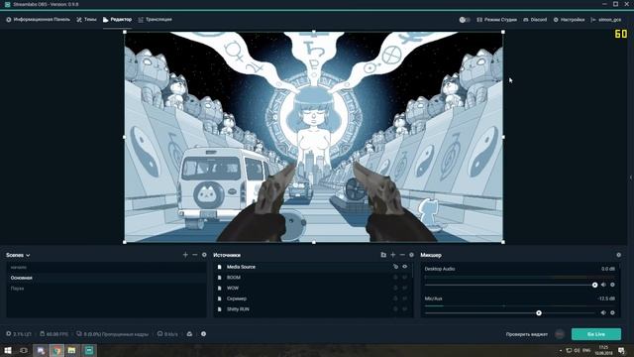Open Desktop Audio settings gear
The width and height of the screenshot is (634, 357).
point(612,285)
